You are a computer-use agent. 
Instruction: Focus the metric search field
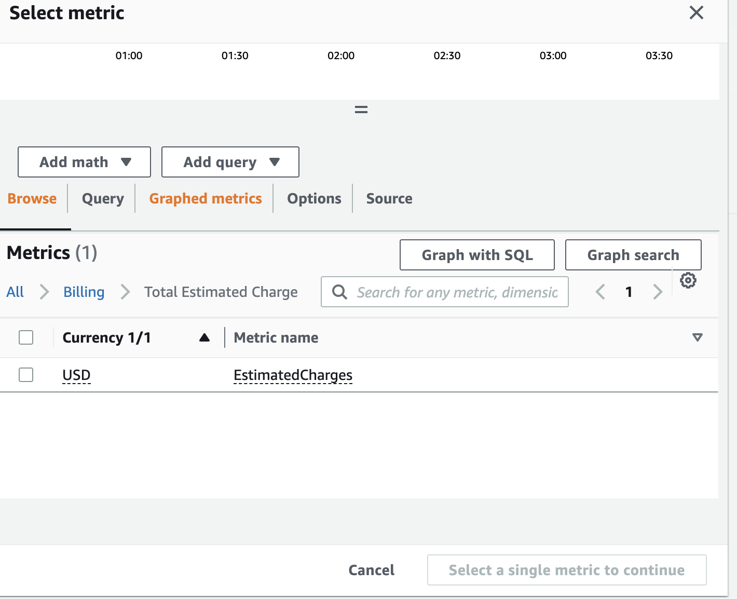tap(457, 292)
